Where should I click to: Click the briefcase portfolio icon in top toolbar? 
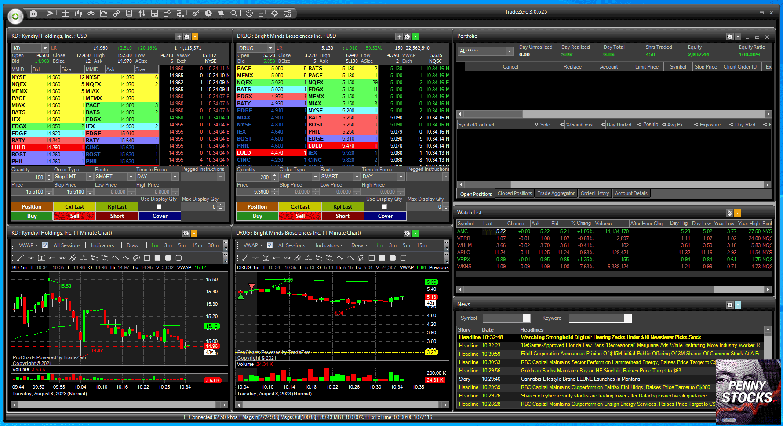(33, 13)
